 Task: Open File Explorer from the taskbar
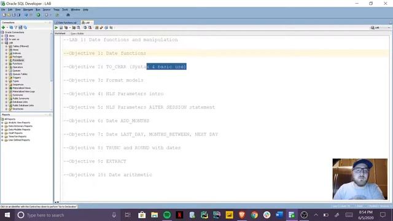154,215
